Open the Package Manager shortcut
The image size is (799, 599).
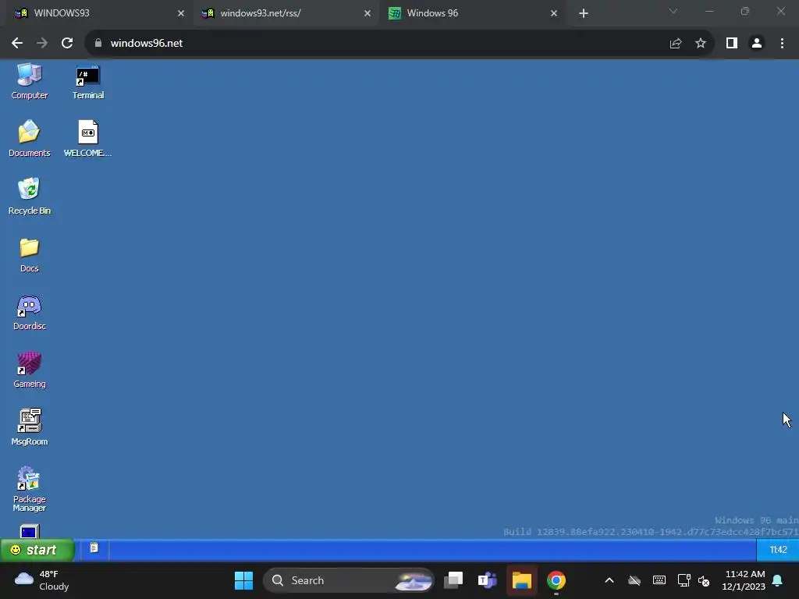coord(29,488)
